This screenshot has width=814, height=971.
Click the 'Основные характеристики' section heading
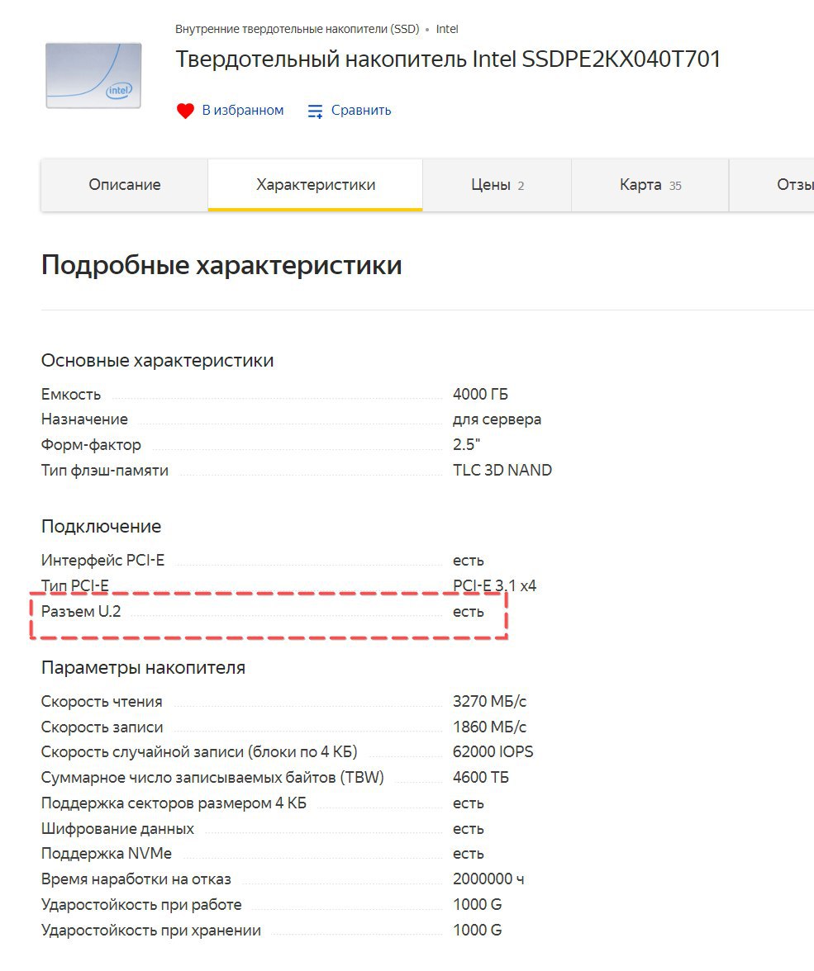[x=158, y=360]
